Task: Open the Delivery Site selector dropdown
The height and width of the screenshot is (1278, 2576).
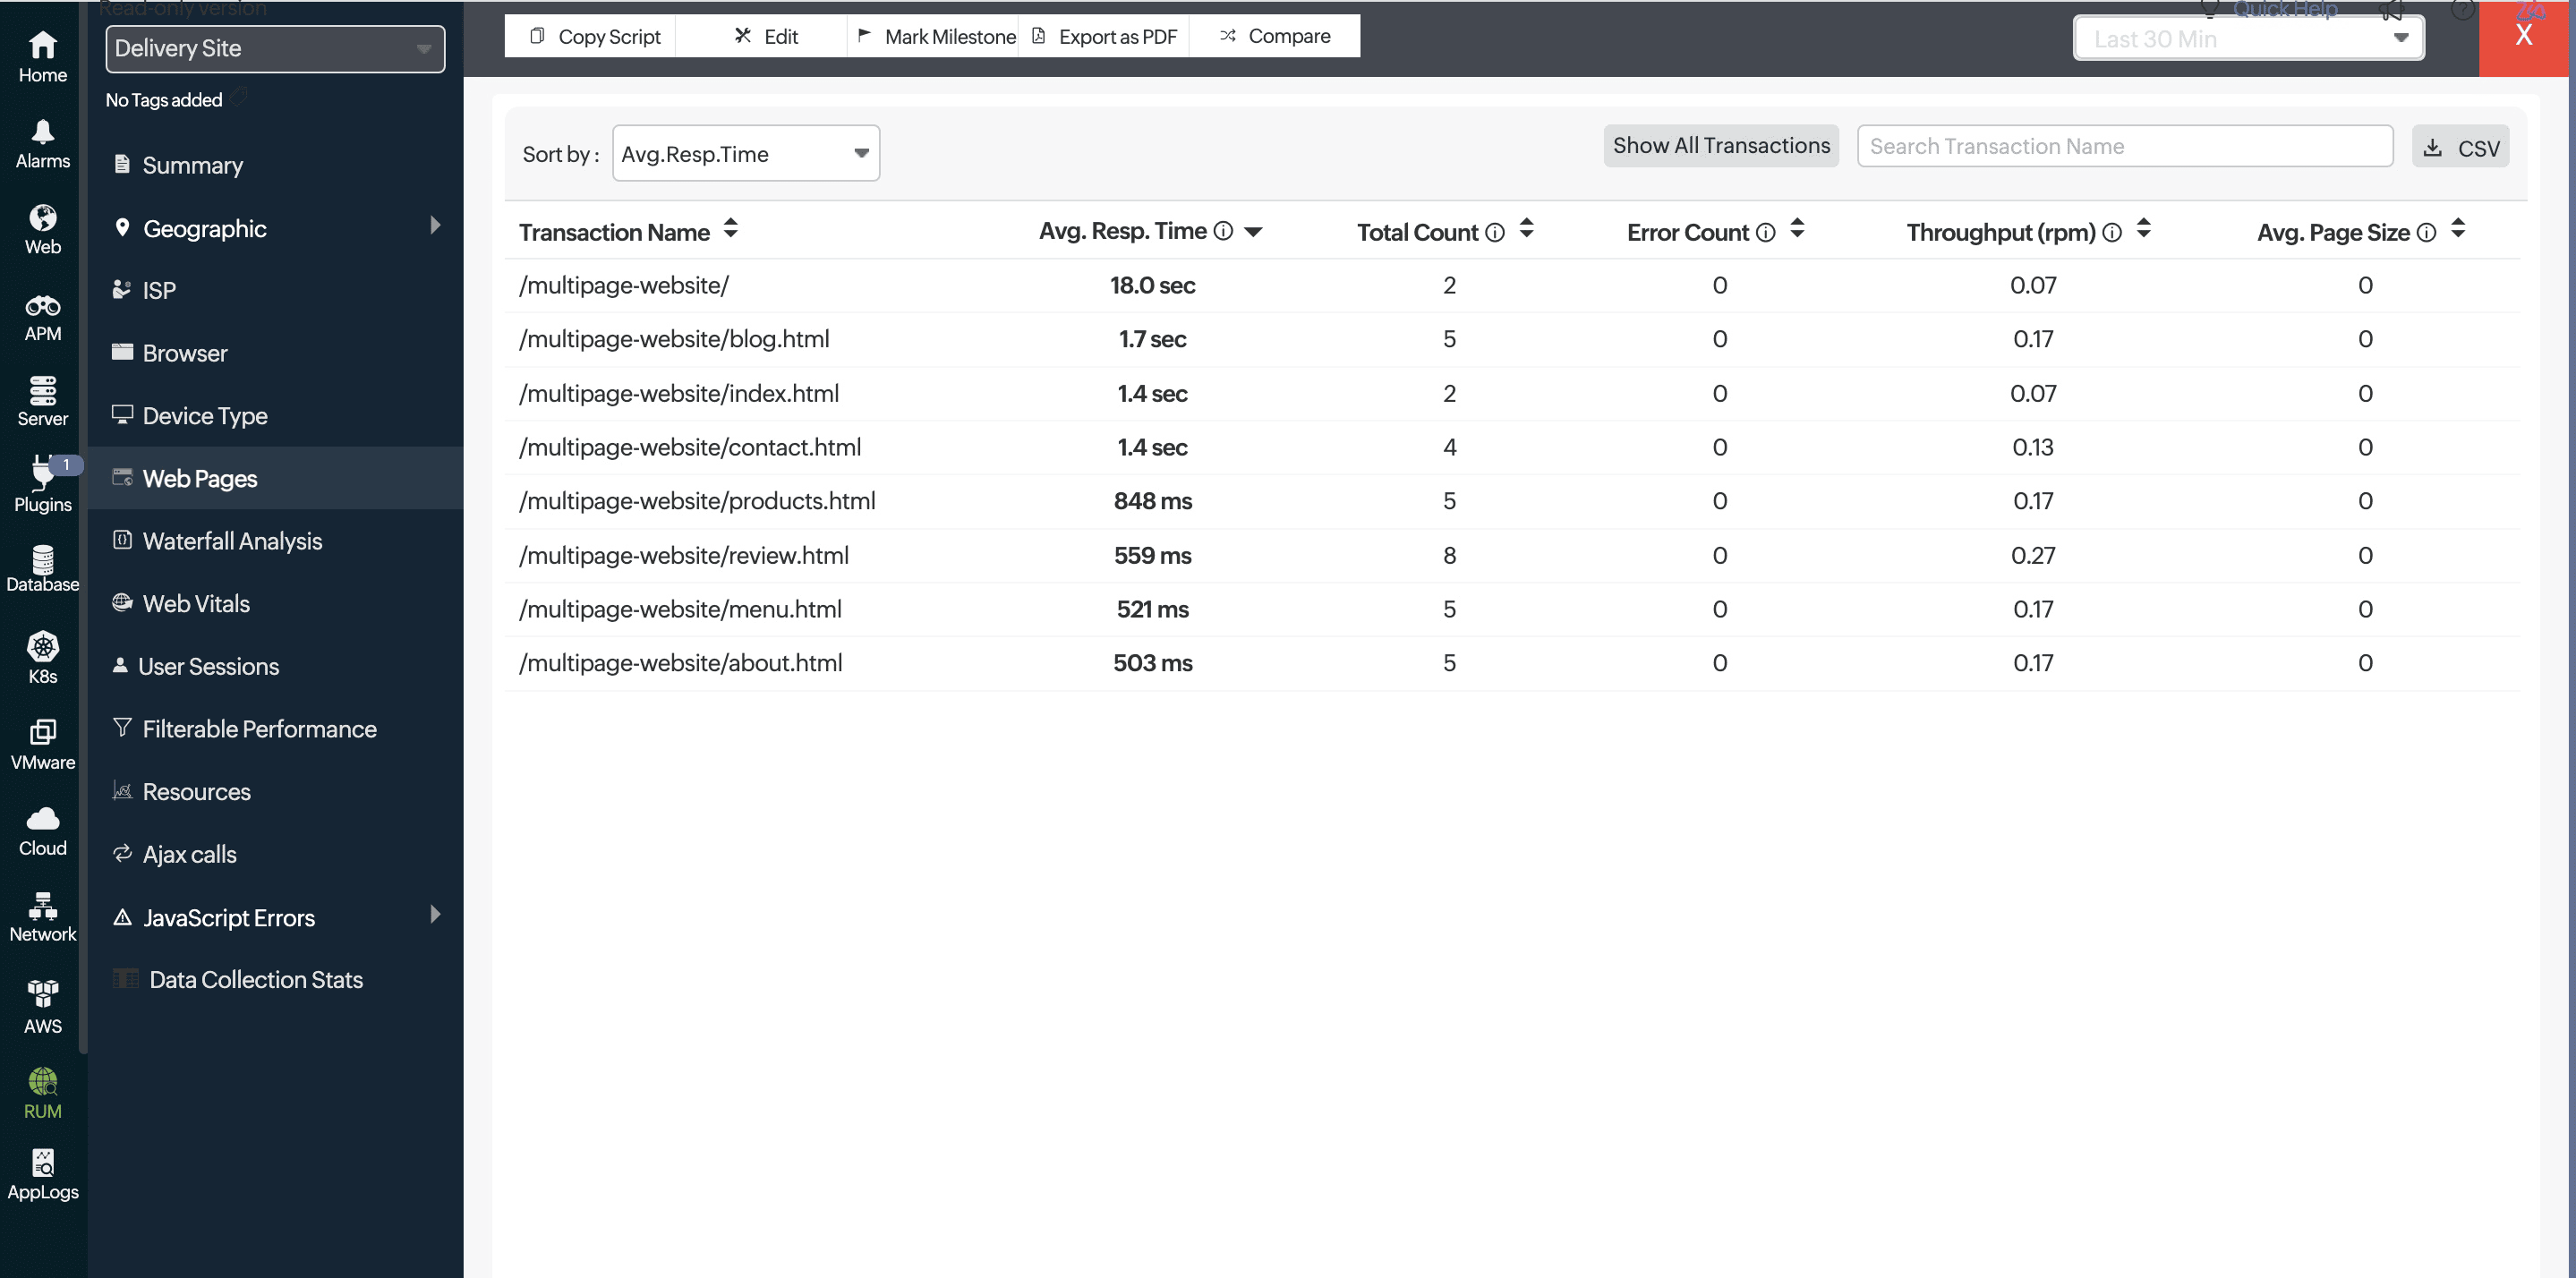Action: (274, 48)
